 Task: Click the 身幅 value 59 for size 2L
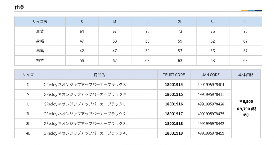coord(180,41)
